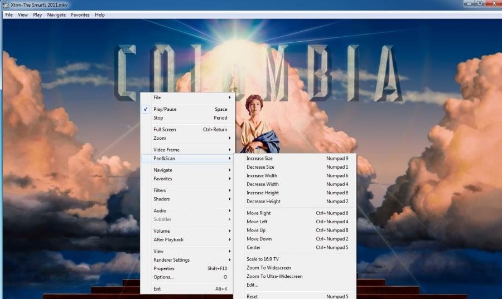Select Move Left

click(295, 222)
